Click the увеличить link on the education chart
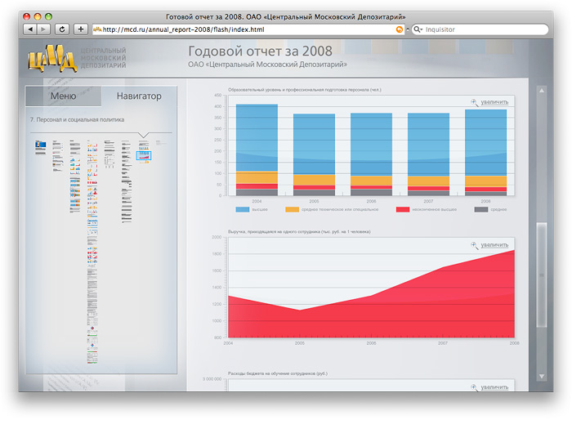The image size is (572, 438). (x=494, y=103)
